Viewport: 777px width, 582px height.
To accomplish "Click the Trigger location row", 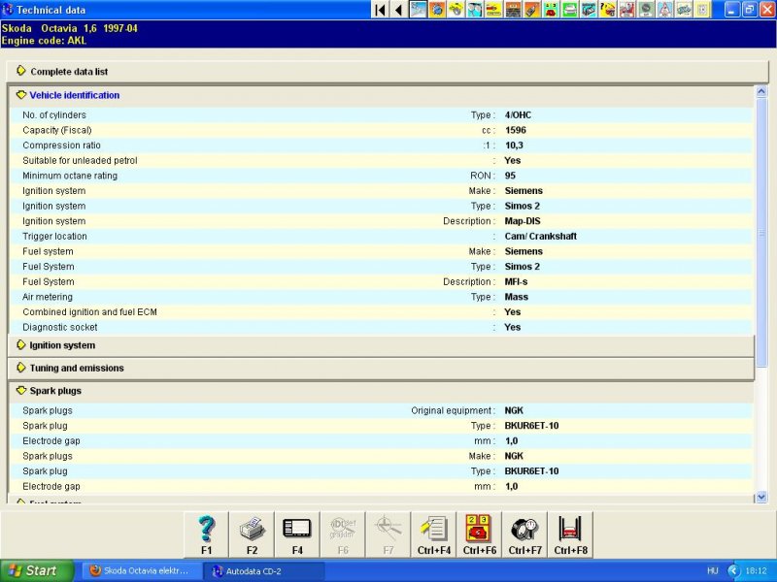I will point(381,237).
